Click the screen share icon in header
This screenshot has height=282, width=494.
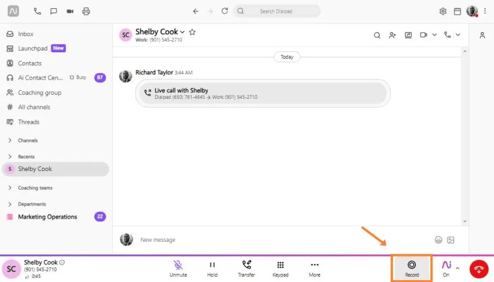[x=409, y=35]
